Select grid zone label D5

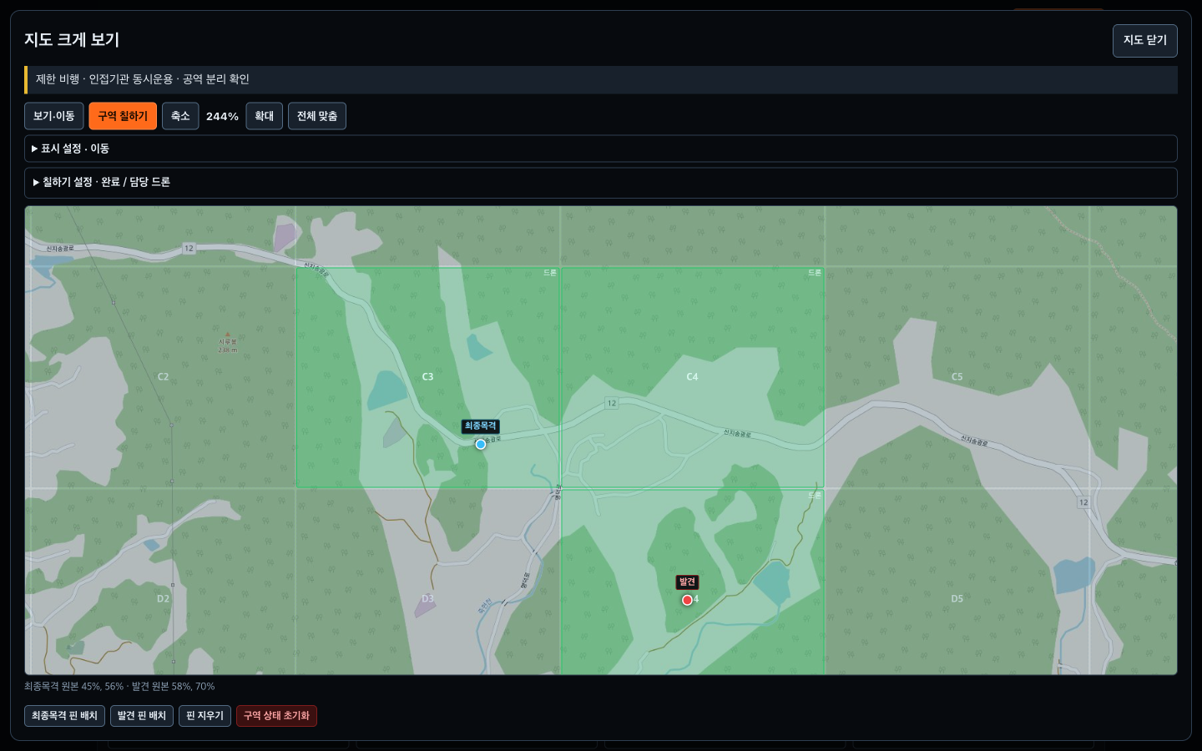957,599
